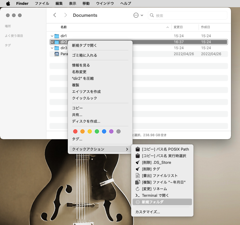Click the Finder back navigation arrow
This screenshot has width=240, height=225.
pos(55,15)
